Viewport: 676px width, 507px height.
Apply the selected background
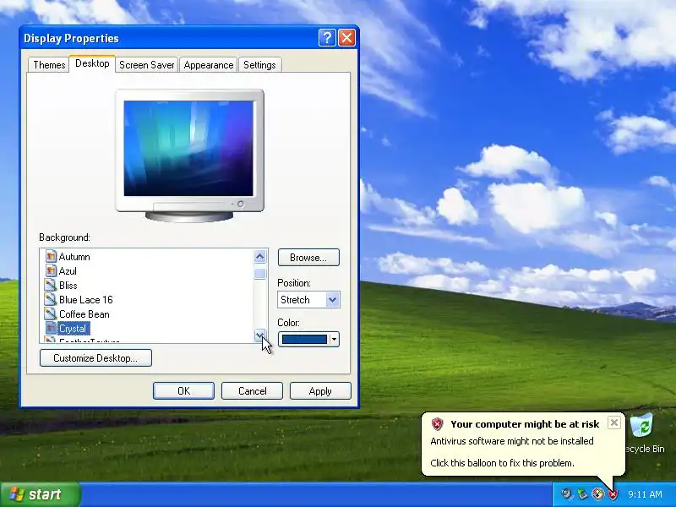320,391
